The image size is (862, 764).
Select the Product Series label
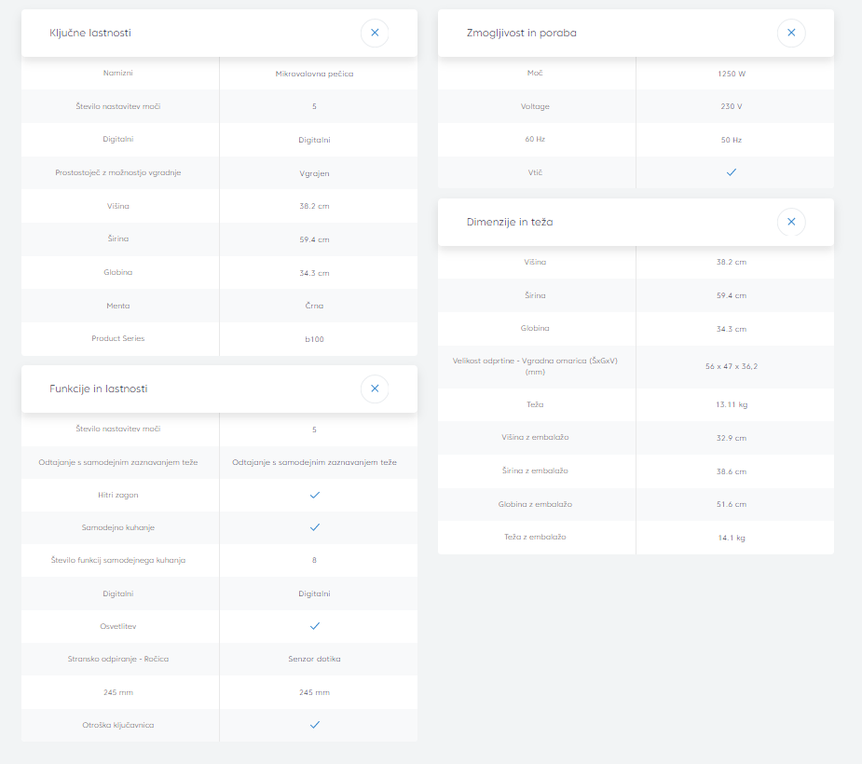118,338
